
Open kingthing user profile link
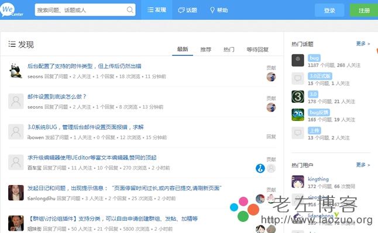click(x=318, y=179)
